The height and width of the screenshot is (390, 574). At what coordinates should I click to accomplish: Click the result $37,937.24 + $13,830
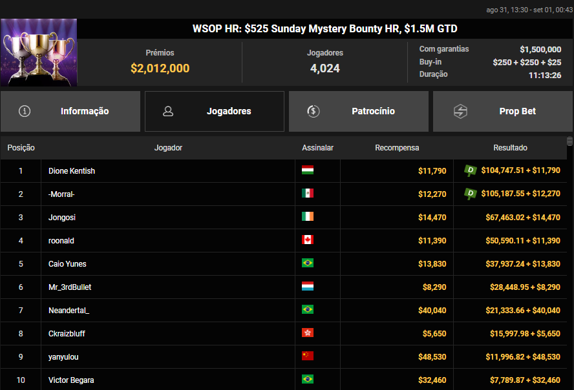point(523,264)
